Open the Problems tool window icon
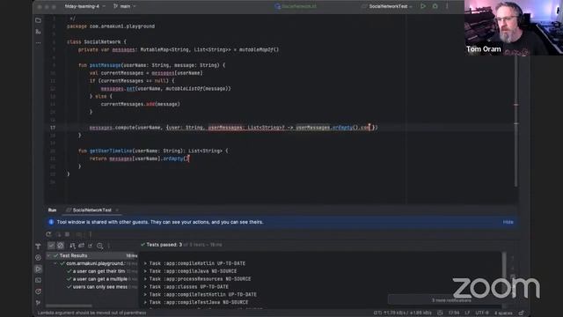The height and width of the screenshot is (317, 563). coord(38,291)
